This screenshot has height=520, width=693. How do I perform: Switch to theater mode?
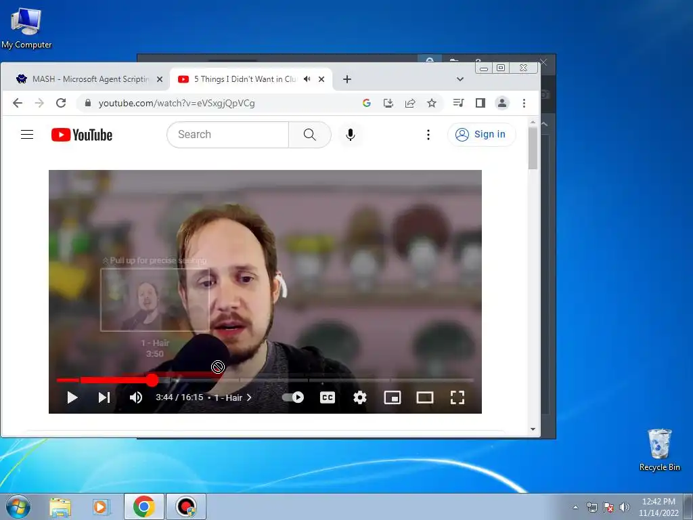425,397
